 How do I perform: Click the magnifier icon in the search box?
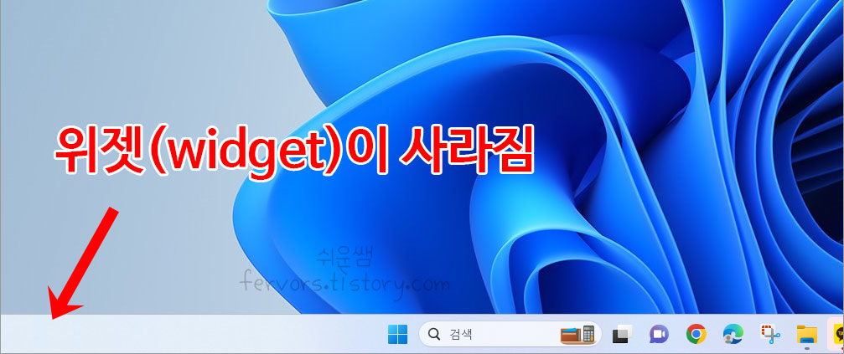pyautogui.click(x=433, y=335)
